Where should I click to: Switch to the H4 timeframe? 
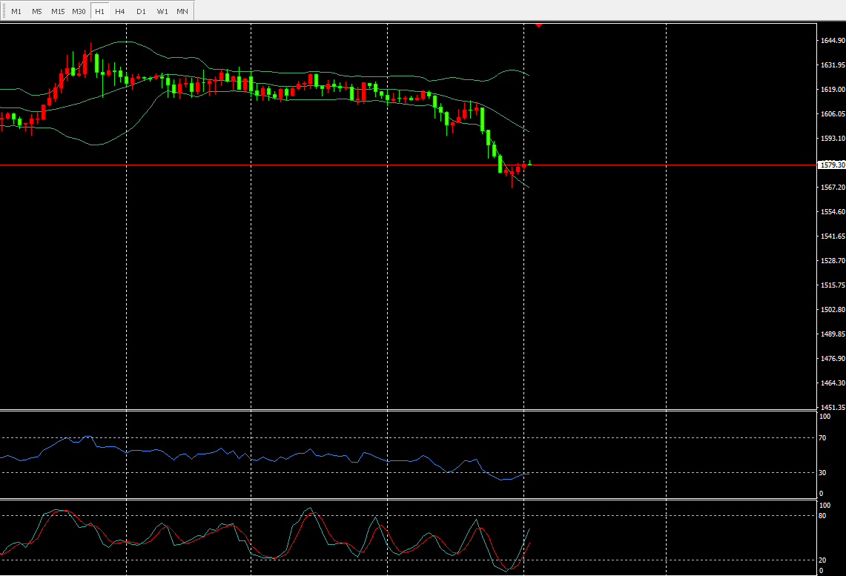[120, 11]
